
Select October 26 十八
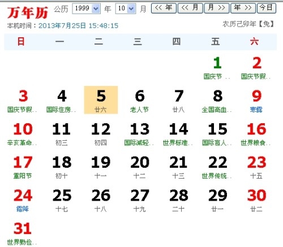coord(101,200)
